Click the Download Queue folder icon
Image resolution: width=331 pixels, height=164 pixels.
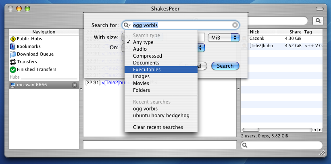(13, 54)
